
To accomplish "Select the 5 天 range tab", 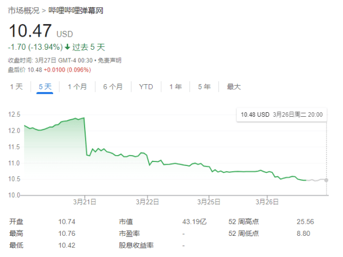I will [x=45, y=87].
